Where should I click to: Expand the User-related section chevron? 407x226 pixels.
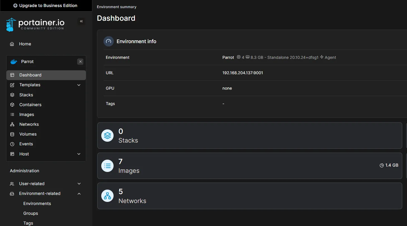coord(79,184)
